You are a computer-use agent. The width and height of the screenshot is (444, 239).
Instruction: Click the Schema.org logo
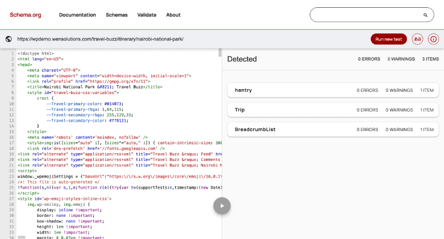(25, 15)
